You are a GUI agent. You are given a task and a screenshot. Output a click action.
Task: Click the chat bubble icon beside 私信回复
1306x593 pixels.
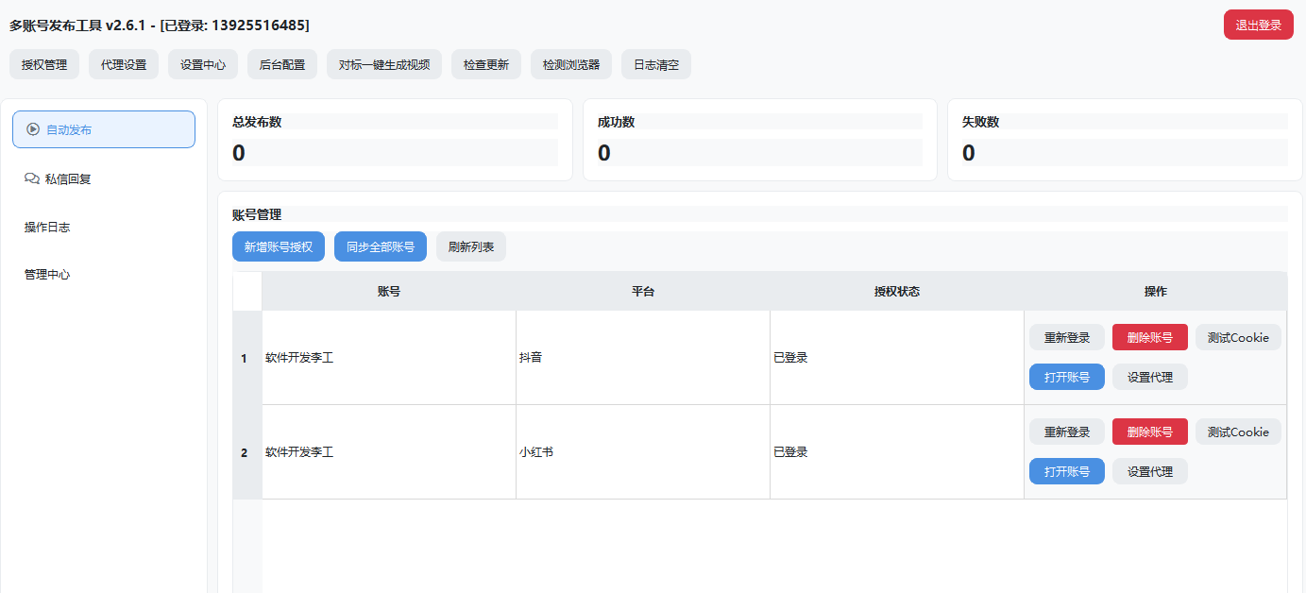coord(31,178)
